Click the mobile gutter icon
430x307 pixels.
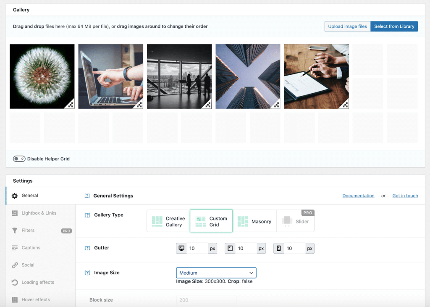pyautogui.click(x=279, y=248)
